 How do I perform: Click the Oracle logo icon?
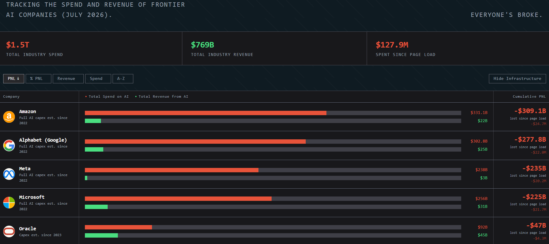pyautogui.click(x=9, y=231)
